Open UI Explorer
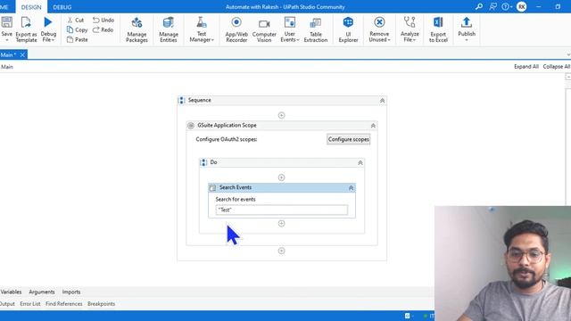 click(x=348, y=29)
